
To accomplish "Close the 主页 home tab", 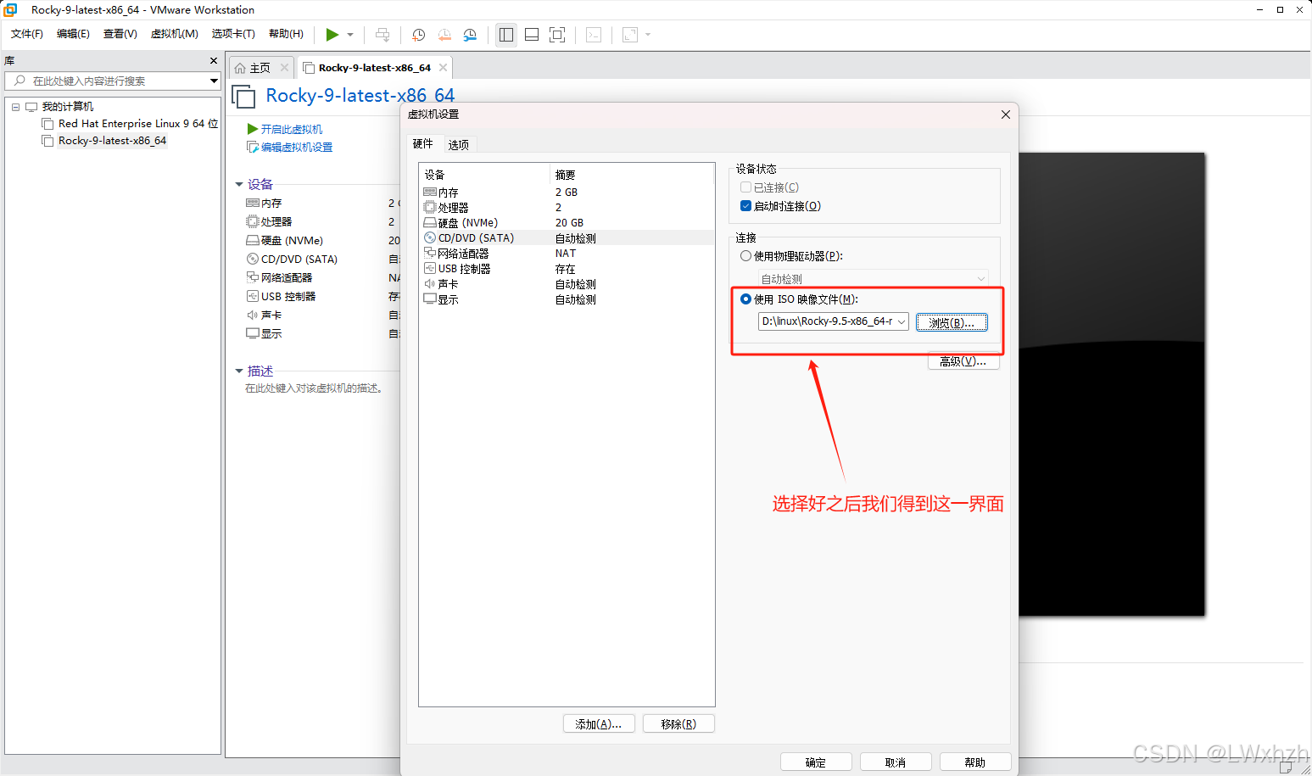I will pos(284,68).
